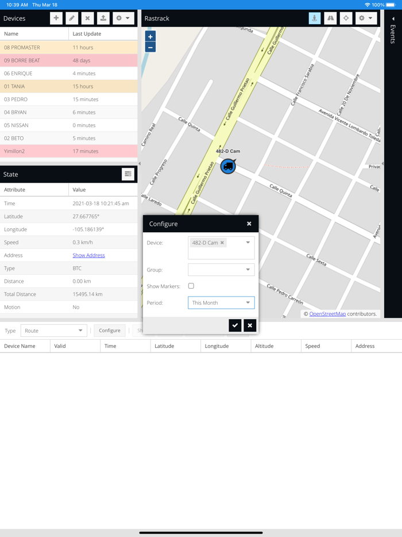The image size is (402, 537).
Task: Sort report by Altitude column
Action: (x=276, y=346)
